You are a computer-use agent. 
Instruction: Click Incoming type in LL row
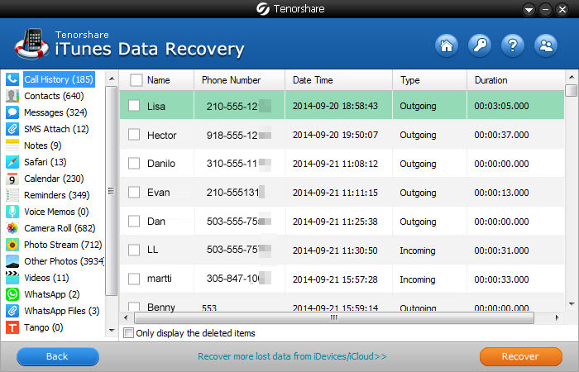(x=418, y=250)
